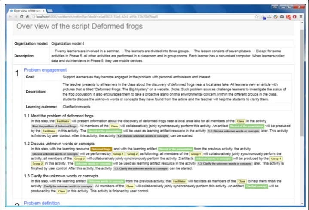This screenshot has width=309, height=210.
Task: Reload the page with the refresh icon
Action: [x=21, y=17]
